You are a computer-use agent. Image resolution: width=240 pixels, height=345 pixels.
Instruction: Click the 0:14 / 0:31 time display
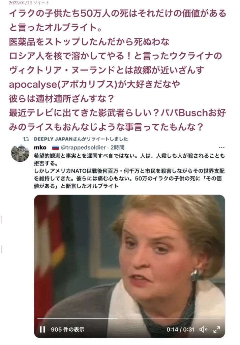click(181, 330)
